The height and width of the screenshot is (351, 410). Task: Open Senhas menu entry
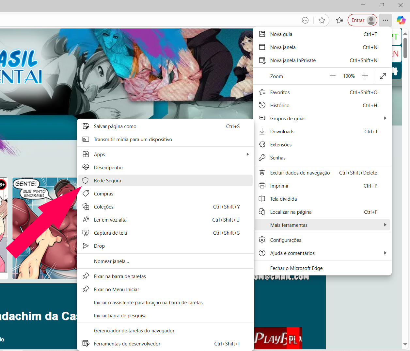pos(323,158)
